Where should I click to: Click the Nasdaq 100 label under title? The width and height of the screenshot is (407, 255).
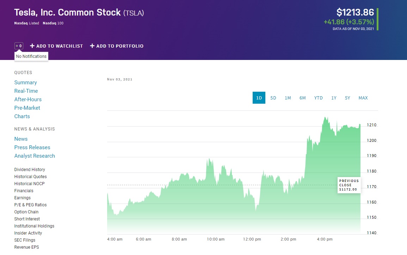point(53,23)
